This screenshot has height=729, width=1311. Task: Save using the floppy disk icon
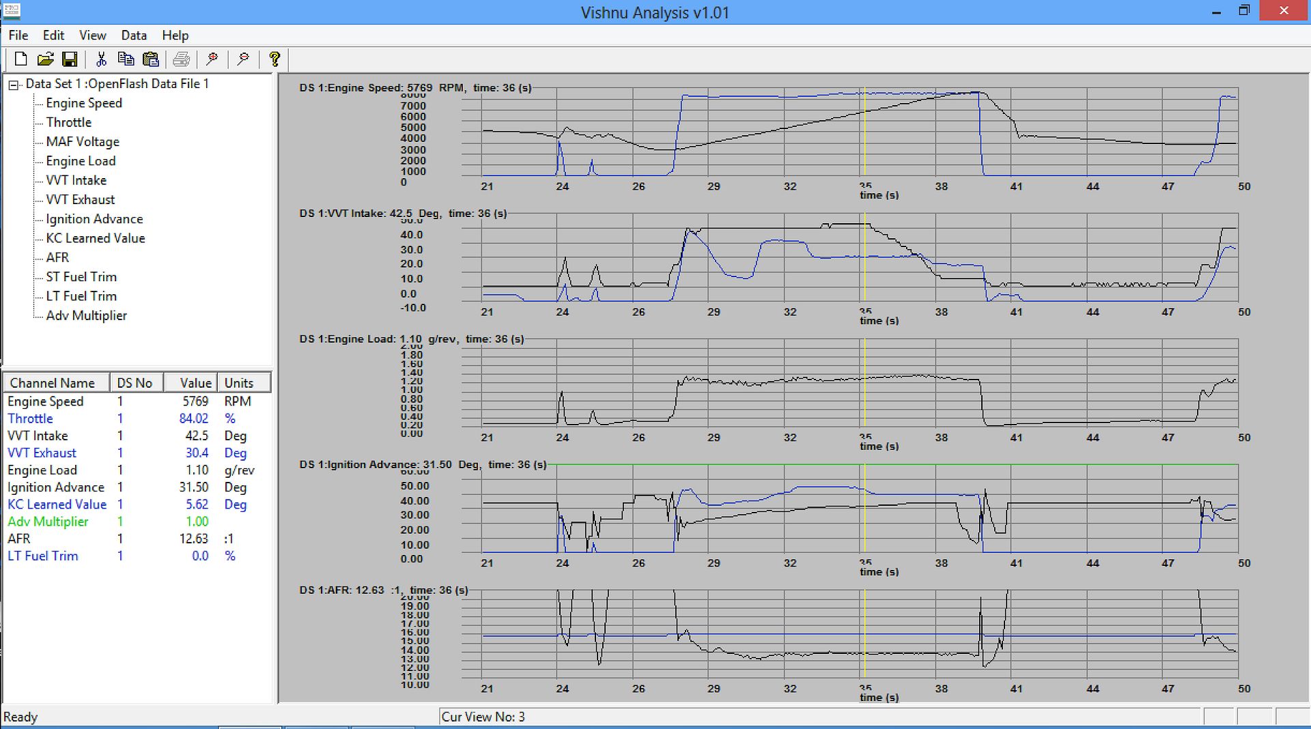point(70,59)
